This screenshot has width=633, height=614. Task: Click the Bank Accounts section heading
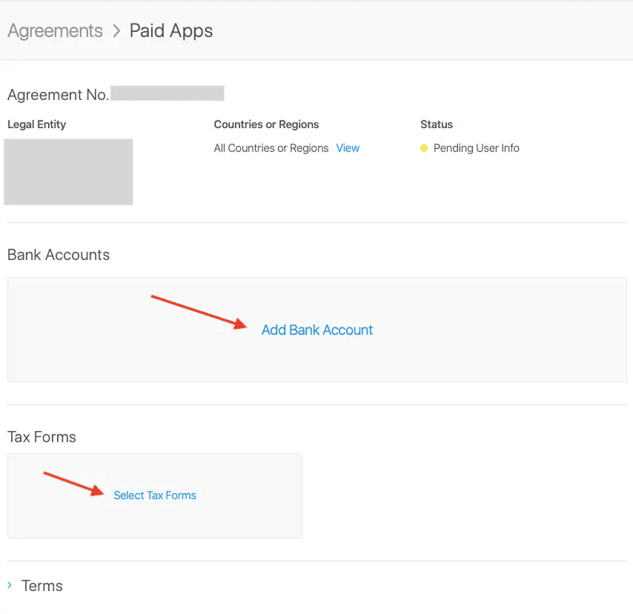59,255
